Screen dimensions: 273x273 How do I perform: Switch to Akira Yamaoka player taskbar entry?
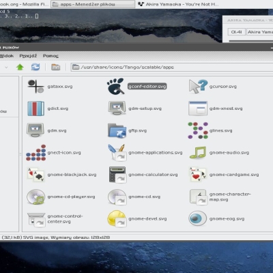tap(178, 4)
